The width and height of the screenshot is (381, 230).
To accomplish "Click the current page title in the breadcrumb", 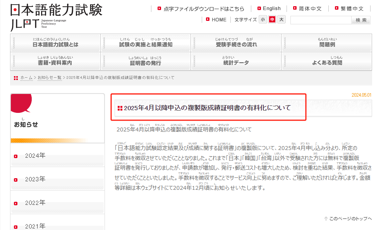I will tap(120, 78).
